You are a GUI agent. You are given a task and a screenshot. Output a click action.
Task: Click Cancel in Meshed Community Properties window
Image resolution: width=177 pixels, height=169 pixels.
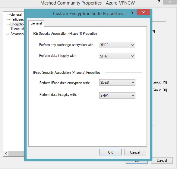[x=162, y=161]
